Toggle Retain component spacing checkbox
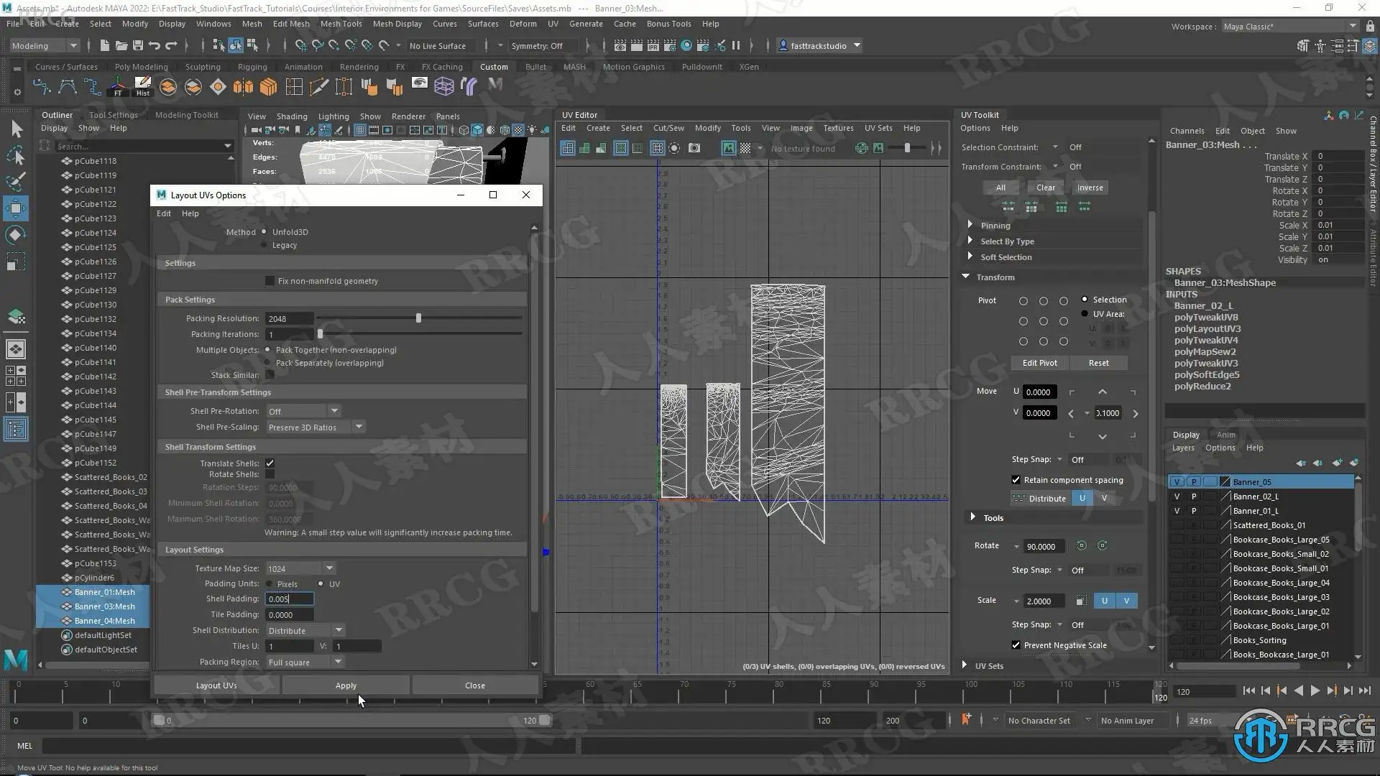 coord(1016,480)
